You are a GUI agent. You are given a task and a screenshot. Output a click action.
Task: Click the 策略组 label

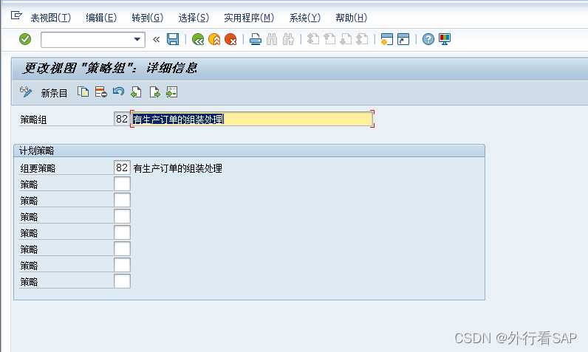[33, 120]
